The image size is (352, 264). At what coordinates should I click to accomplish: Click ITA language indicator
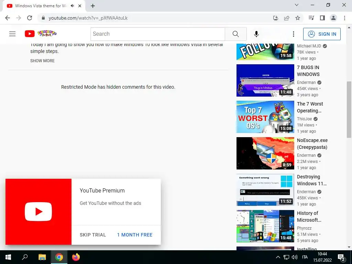(305, 257)
